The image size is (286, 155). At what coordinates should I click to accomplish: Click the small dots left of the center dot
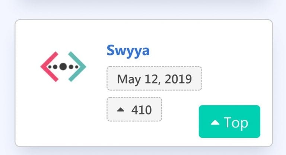click(x=53, y=67)
